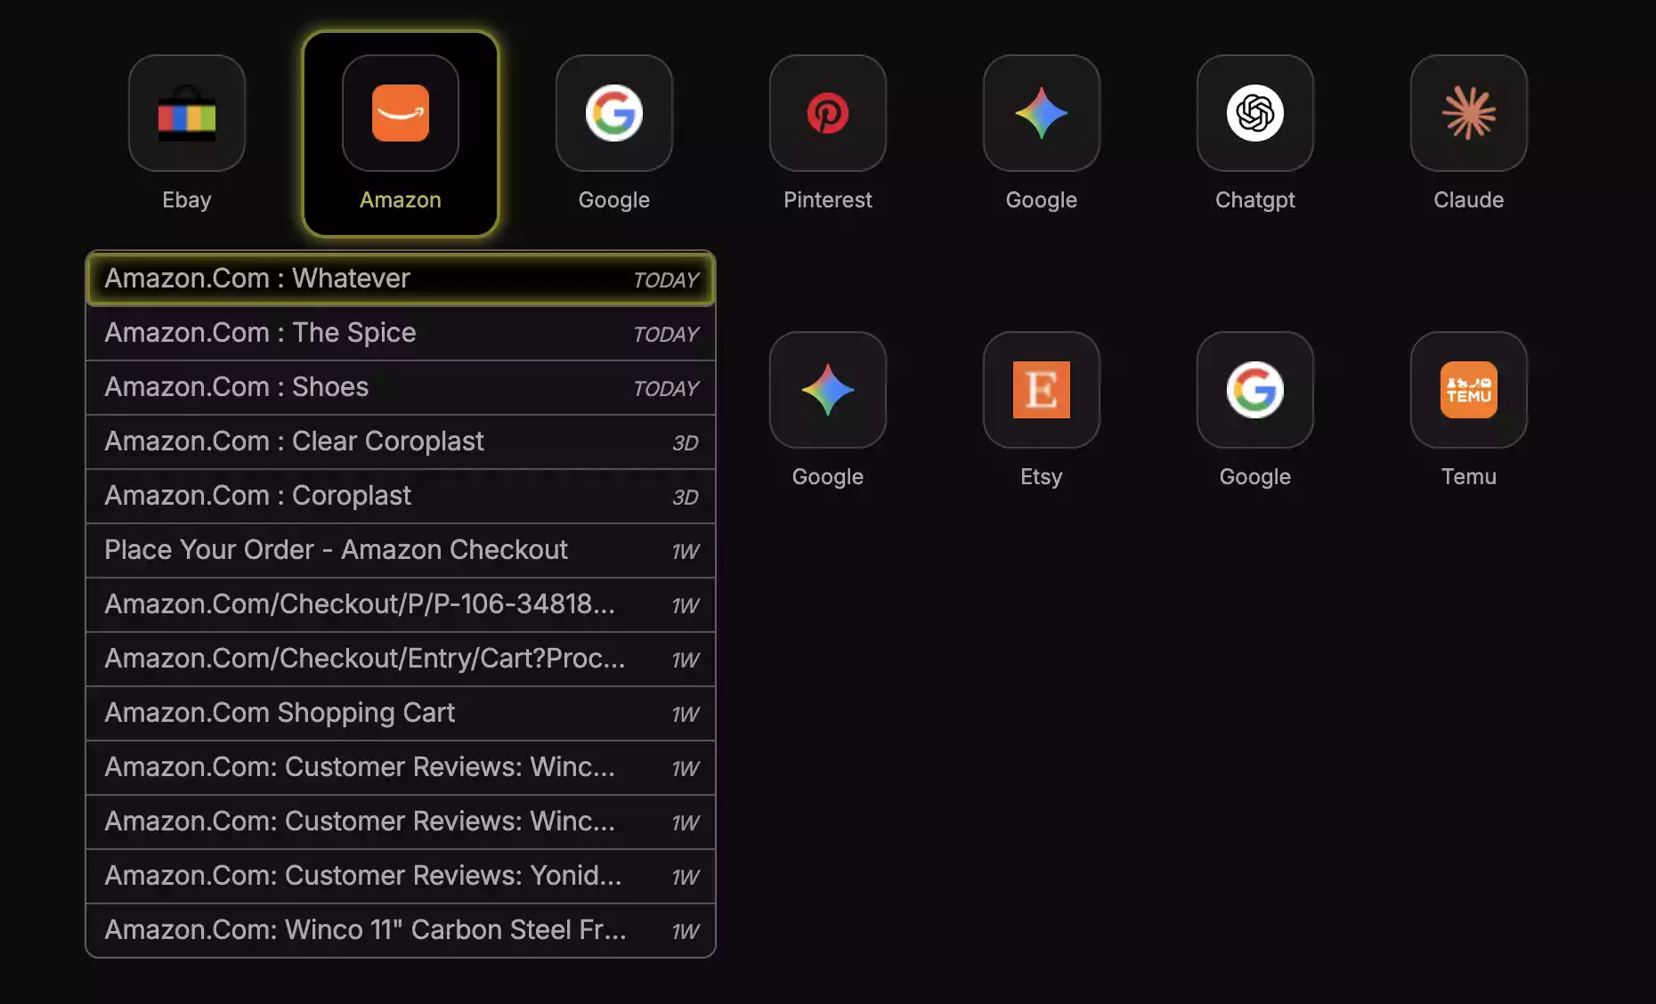Click the Chatgpt label text

click(1255, 200)
